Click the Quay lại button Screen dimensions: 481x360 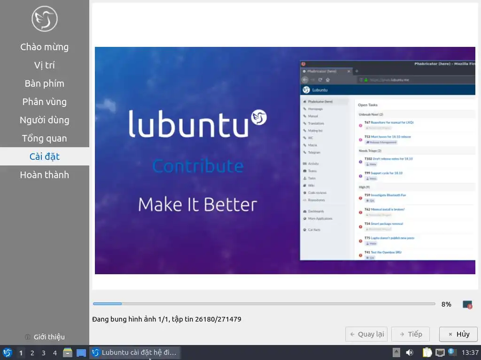pos(366,334)
